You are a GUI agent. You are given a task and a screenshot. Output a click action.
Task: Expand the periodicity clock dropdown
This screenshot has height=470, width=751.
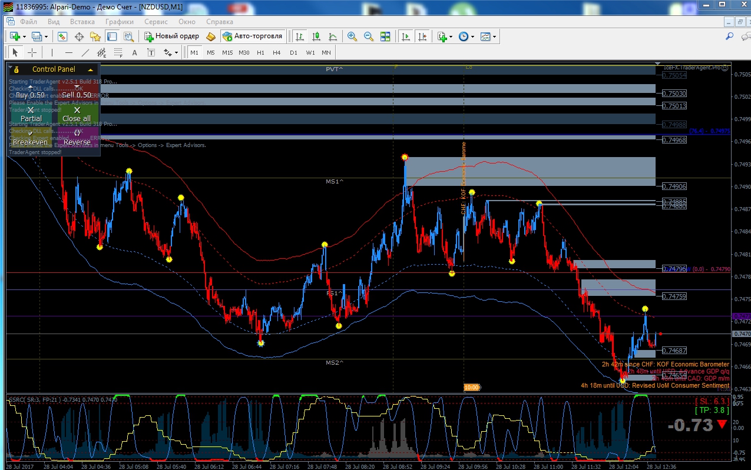point(472,36)
